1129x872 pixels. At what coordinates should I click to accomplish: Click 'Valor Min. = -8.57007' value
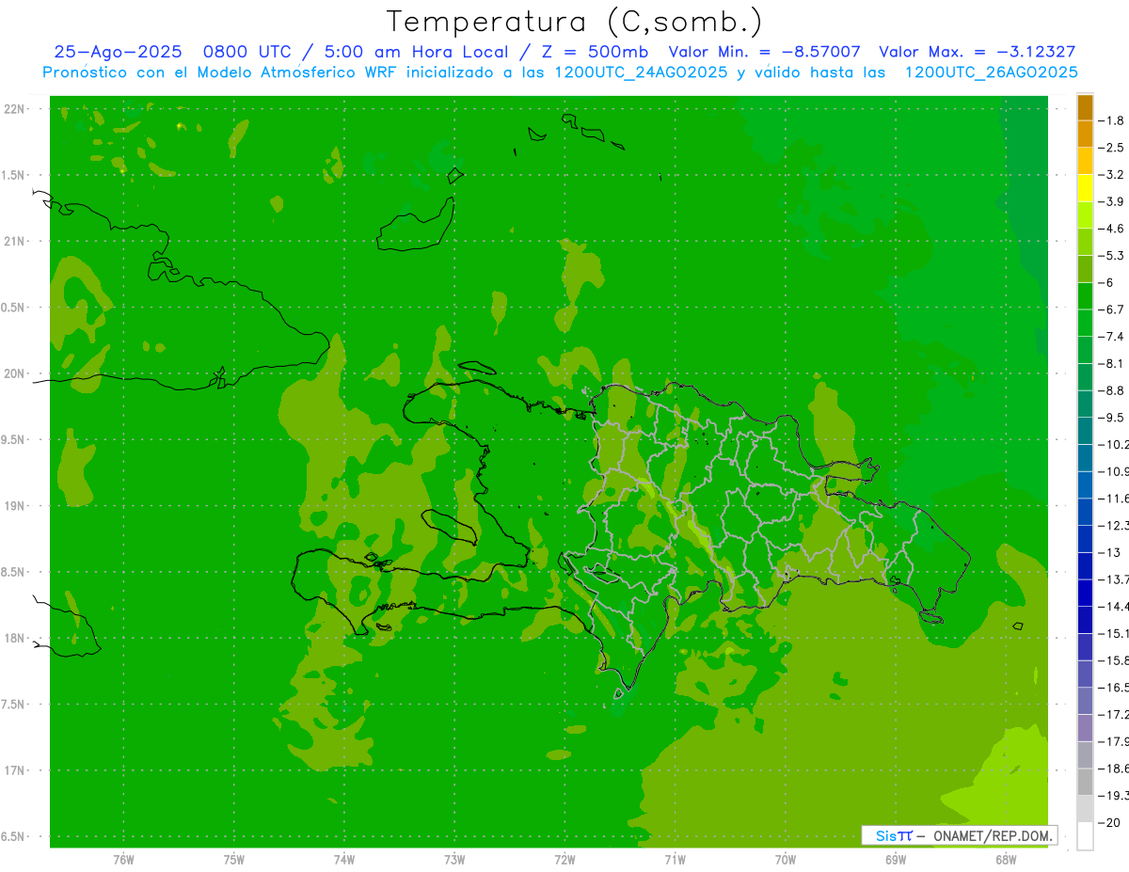764,53
